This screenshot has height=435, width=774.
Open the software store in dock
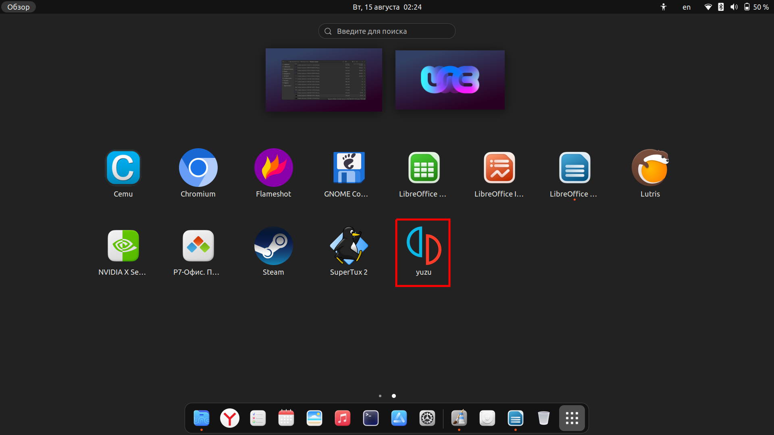tap(399, 418)
